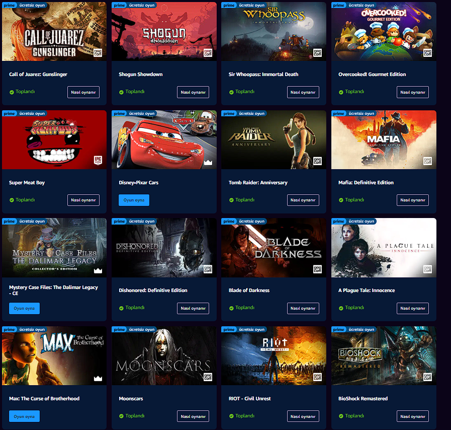
Task: Open Nasıl oynanır for Super Meat Boy
Action: [x=83, y=200]
